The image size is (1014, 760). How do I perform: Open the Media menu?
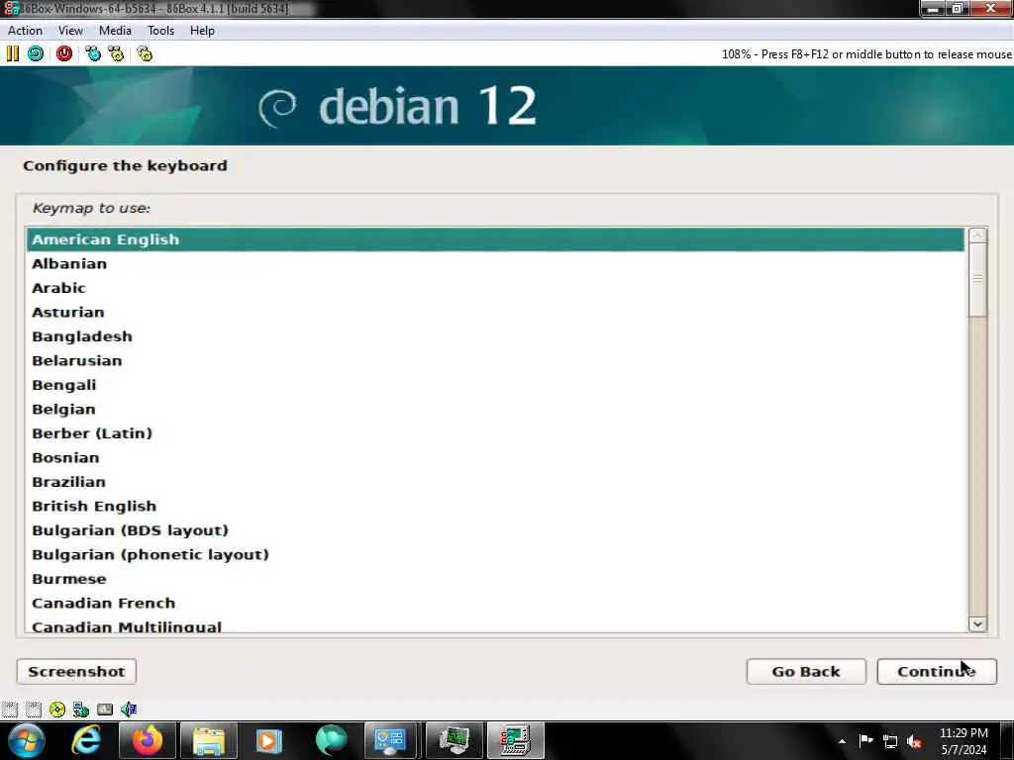(x=115, y=31)
